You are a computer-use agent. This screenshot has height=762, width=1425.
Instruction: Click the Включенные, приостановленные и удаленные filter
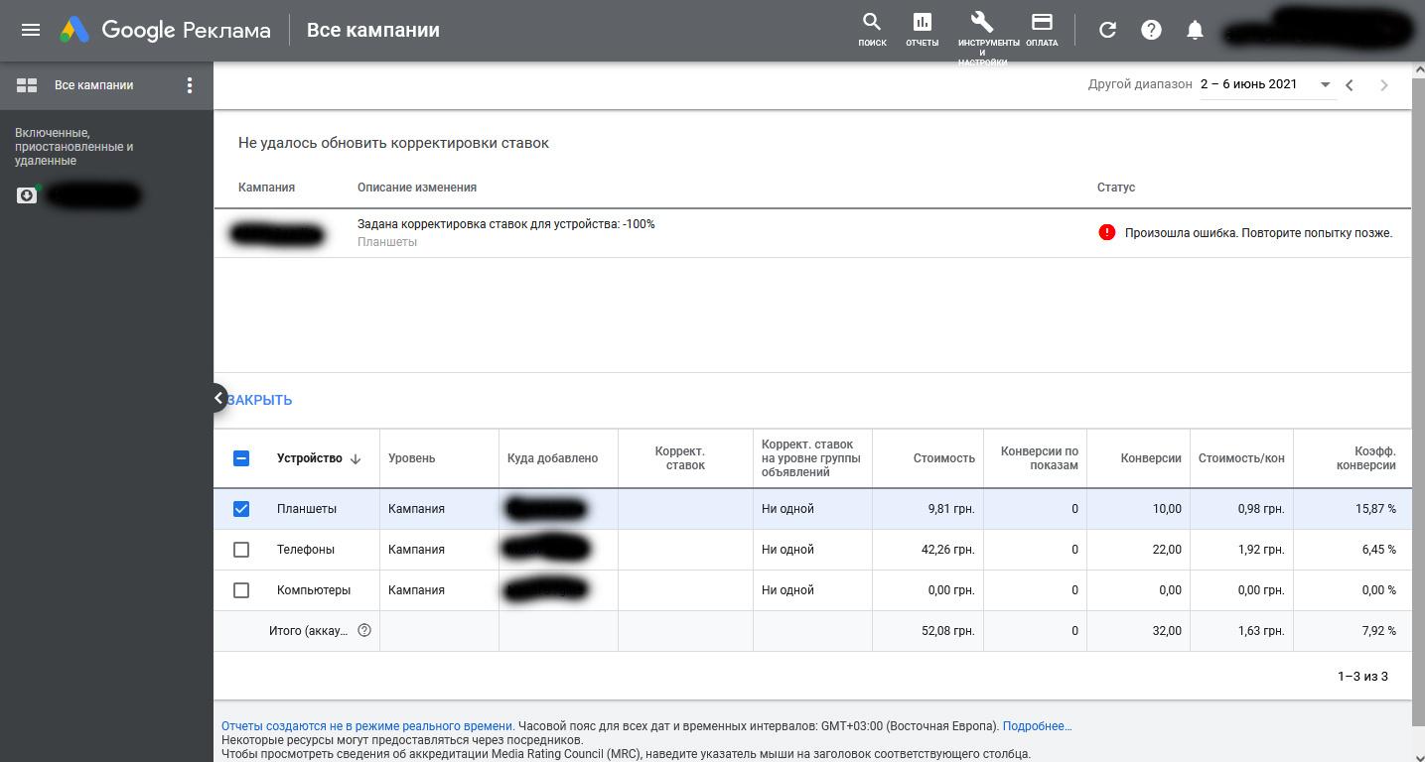tap(74, 147)
